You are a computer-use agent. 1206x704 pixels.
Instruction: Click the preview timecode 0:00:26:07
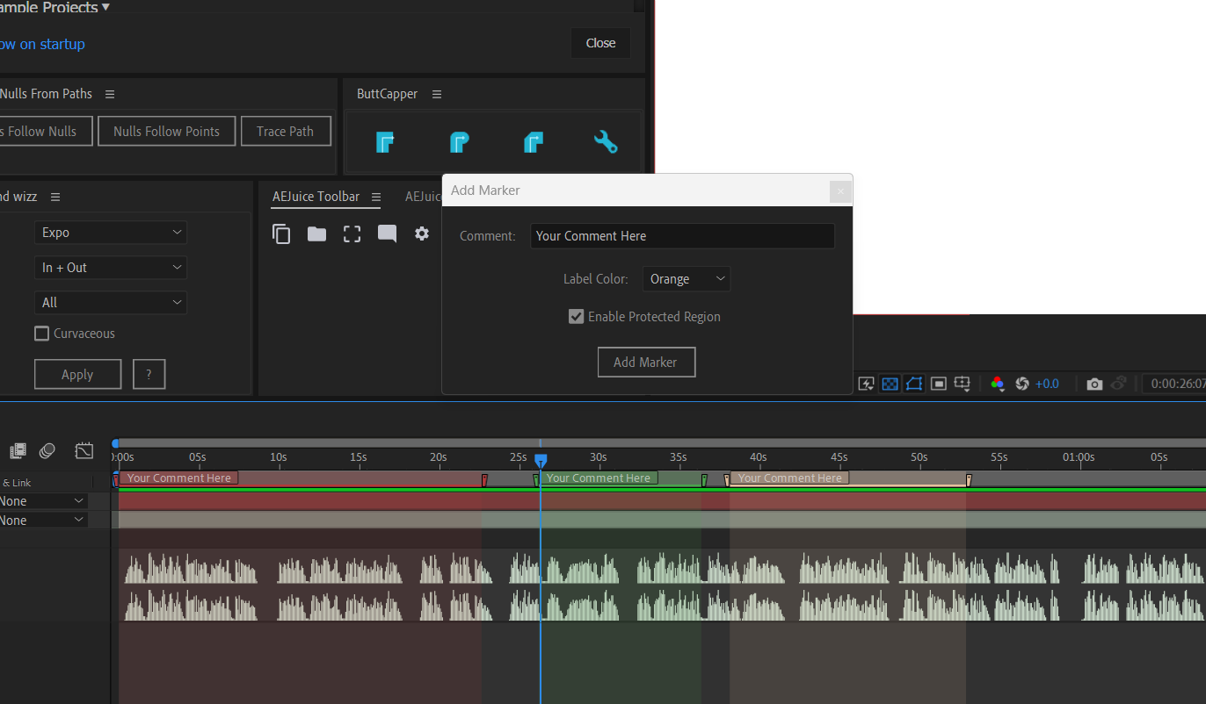tap(1178, 384)
